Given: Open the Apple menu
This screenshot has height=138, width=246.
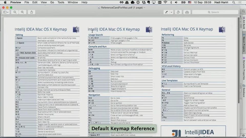Looking at the screenshot, I should coord(5,2).
